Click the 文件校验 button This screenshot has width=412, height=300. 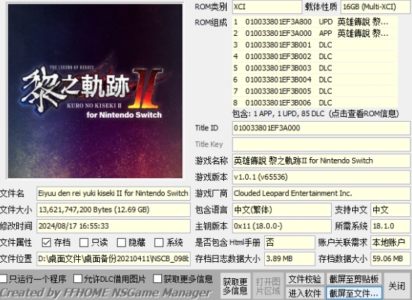pos(304,280)
